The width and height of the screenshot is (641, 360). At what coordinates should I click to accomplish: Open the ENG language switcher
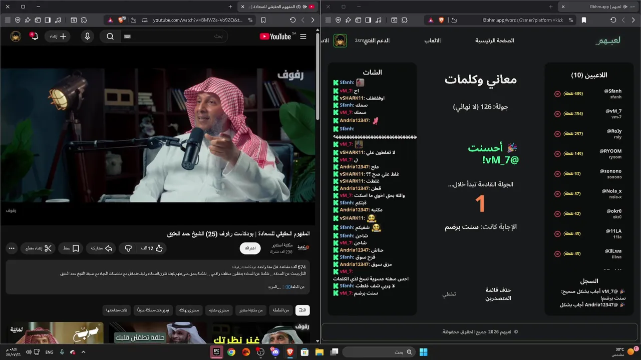pos(50,352)
